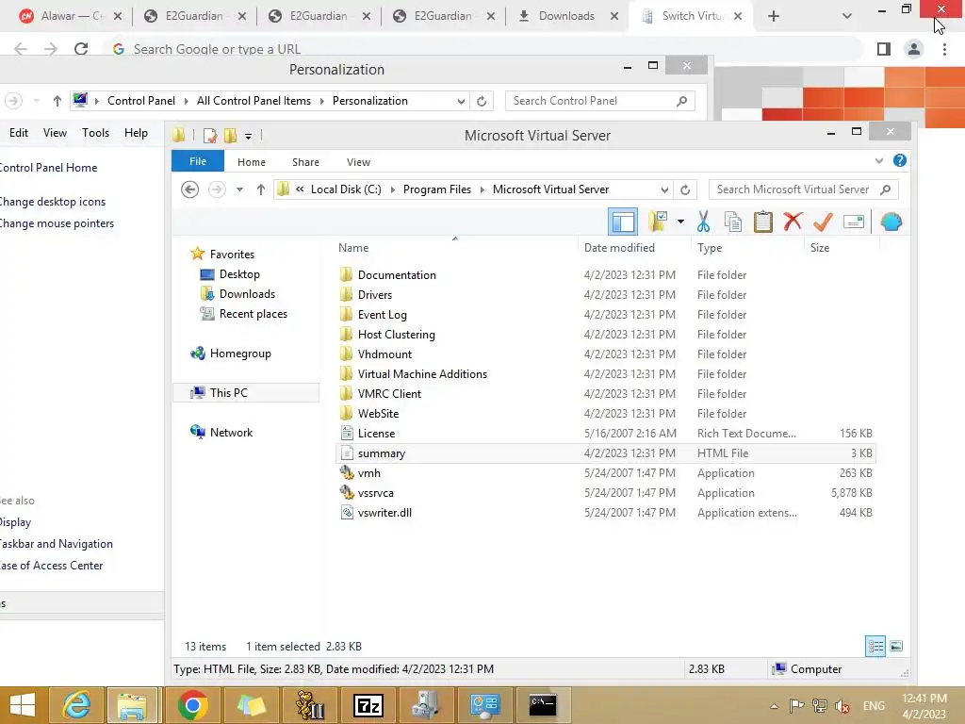Click Change mouse pointers link
Image resolution: width=965 pixels, height=724 pixels.
(56, 223)
